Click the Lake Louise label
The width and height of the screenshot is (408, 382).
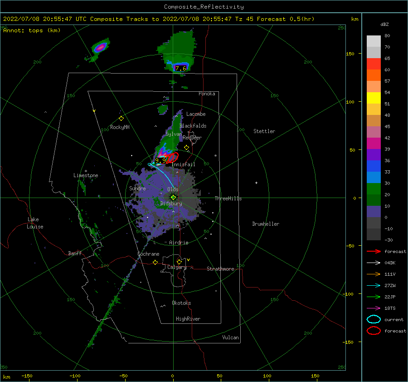[35, 223]
